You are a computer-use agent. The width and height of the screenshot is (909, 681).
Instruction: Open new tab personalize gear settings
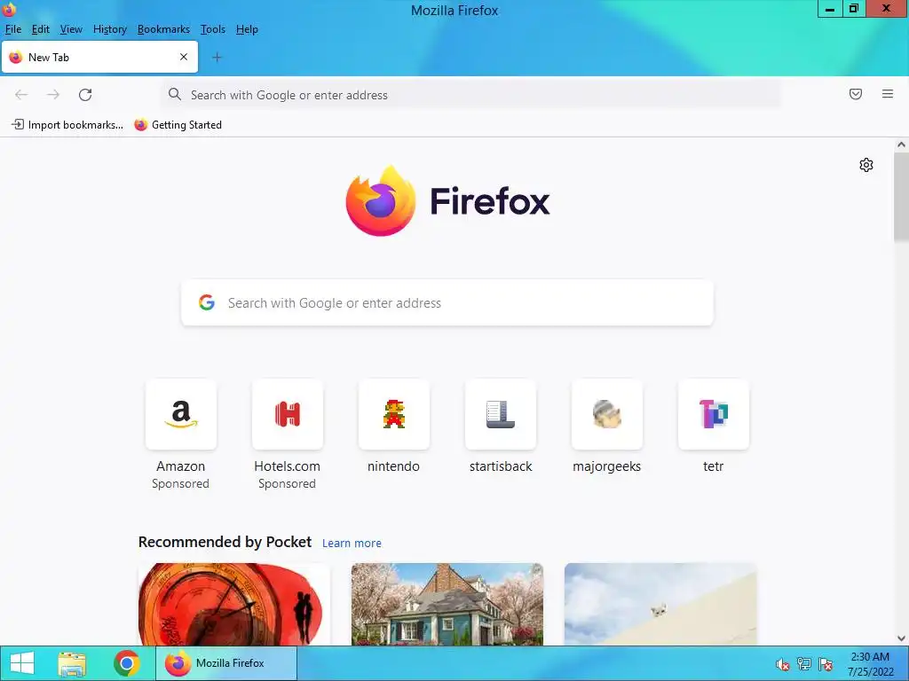tap(866, 165)
